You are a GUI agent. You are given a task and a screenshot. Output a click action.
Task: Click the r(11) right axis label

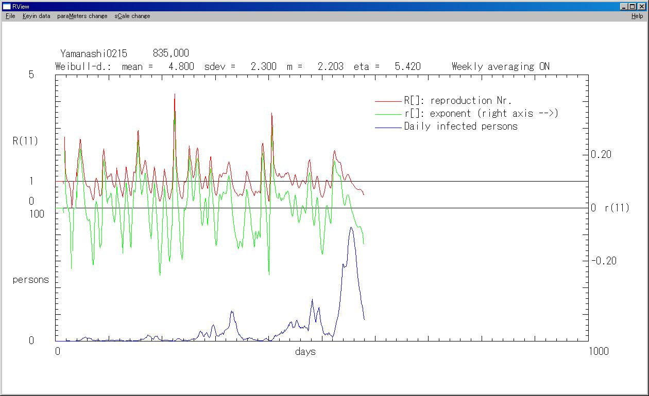click(x=617, y=208)
